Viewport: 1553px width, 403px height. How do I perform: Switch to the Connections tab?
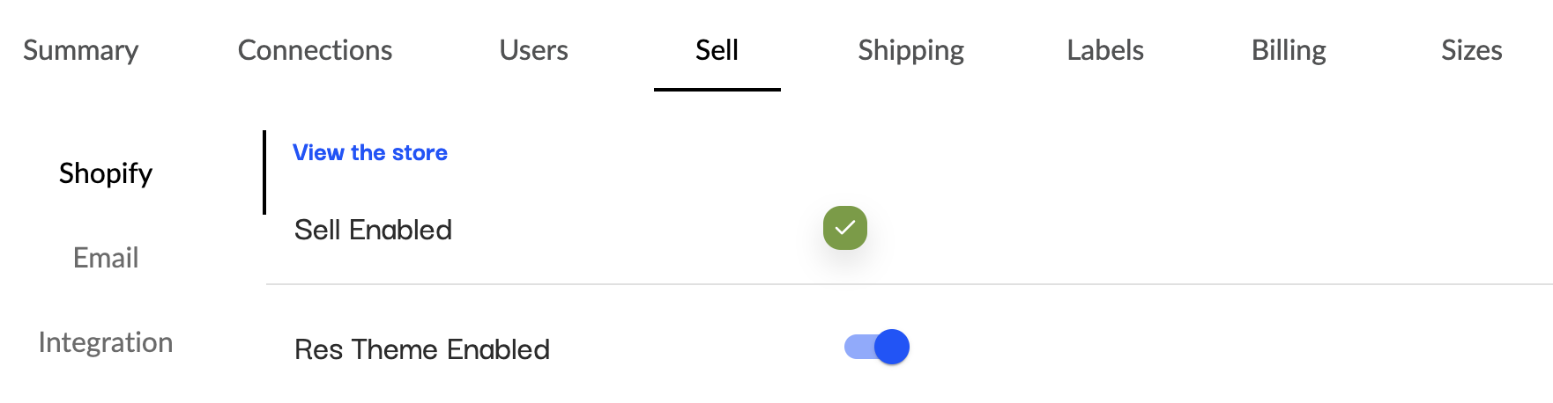point(315,50)
